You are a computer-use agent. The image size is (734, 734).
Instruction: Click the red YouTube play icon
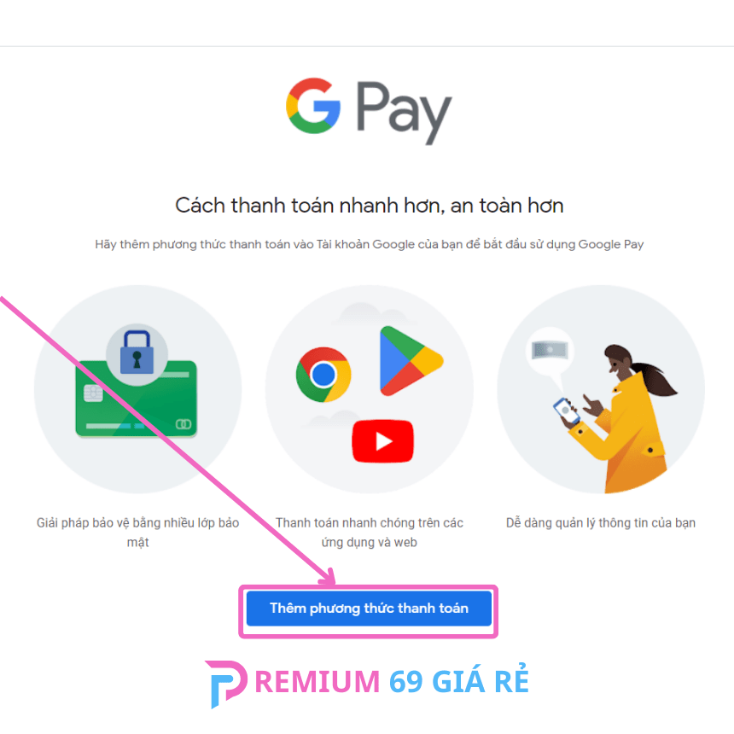[x=383, y=441]
